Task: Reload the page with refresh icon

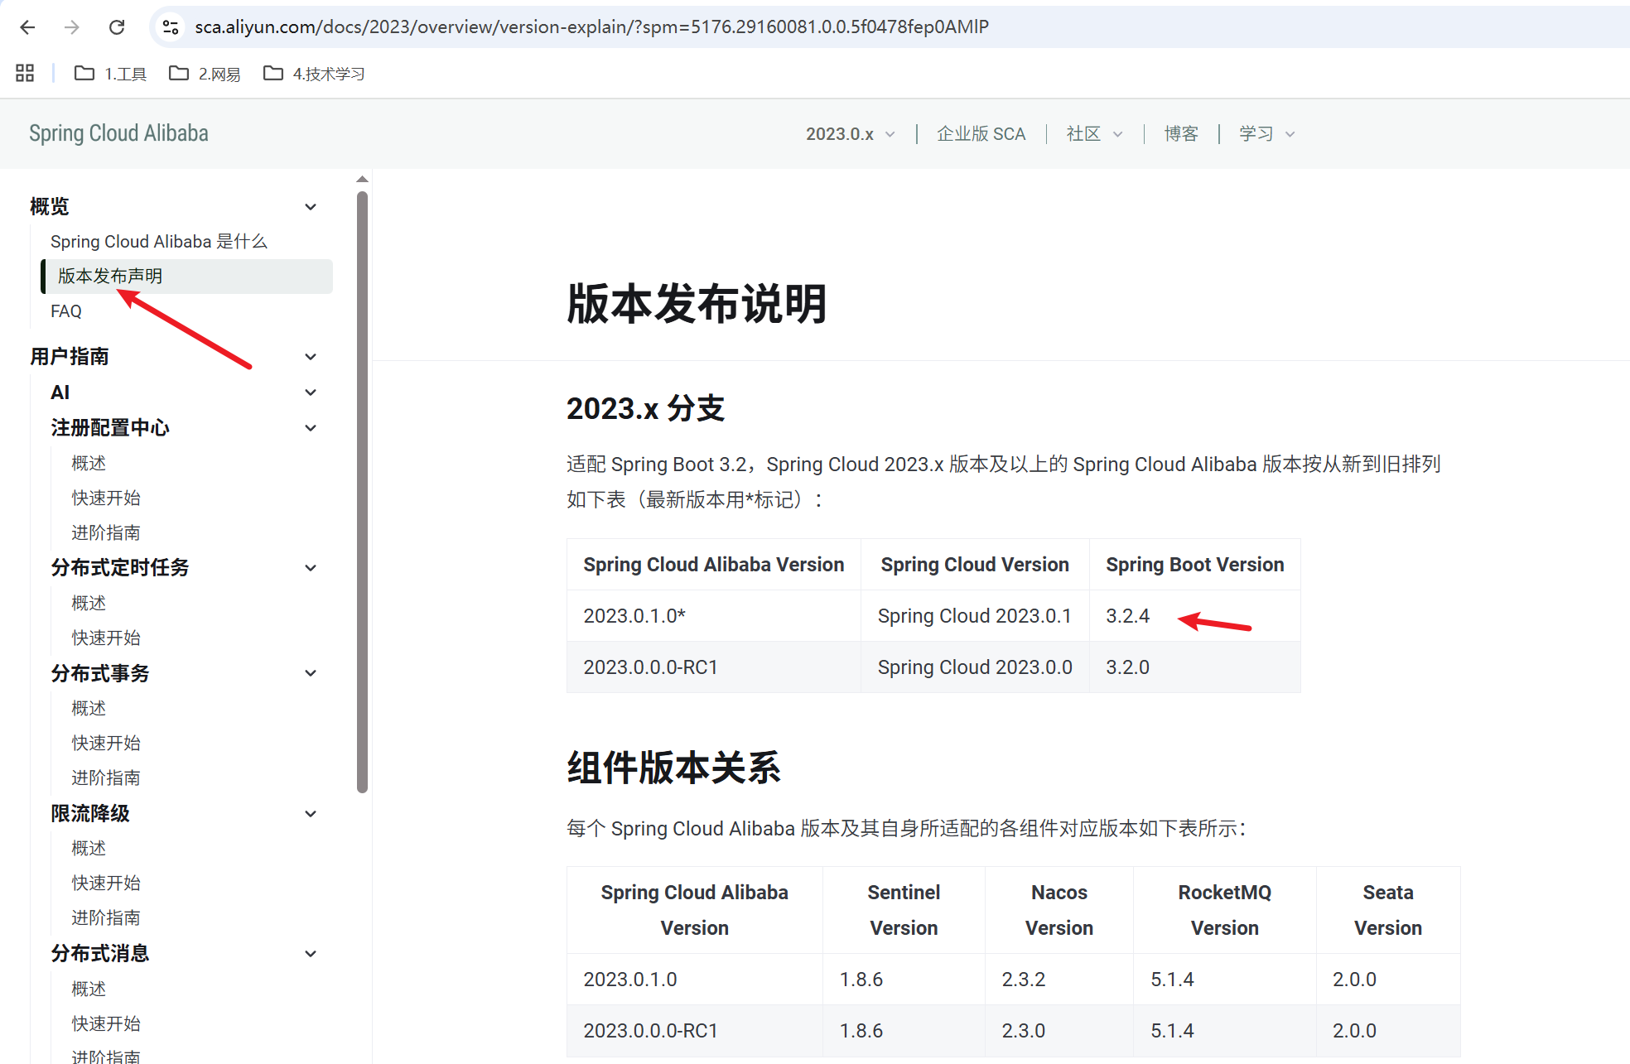Action: coord(117,27)
